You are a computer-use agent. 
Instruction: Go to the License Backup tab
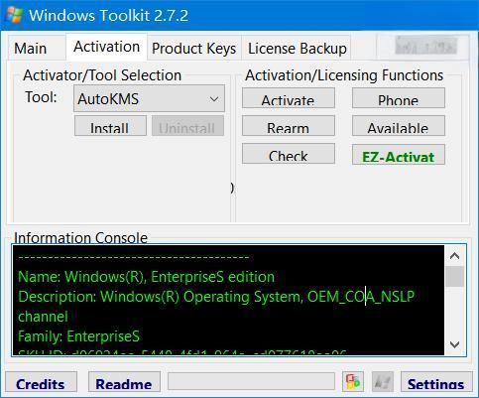[297, 49]
